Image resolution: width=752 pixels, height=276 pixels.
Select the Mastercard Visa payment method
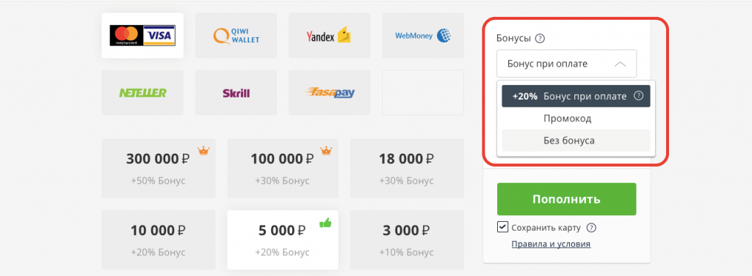[142, 35]
